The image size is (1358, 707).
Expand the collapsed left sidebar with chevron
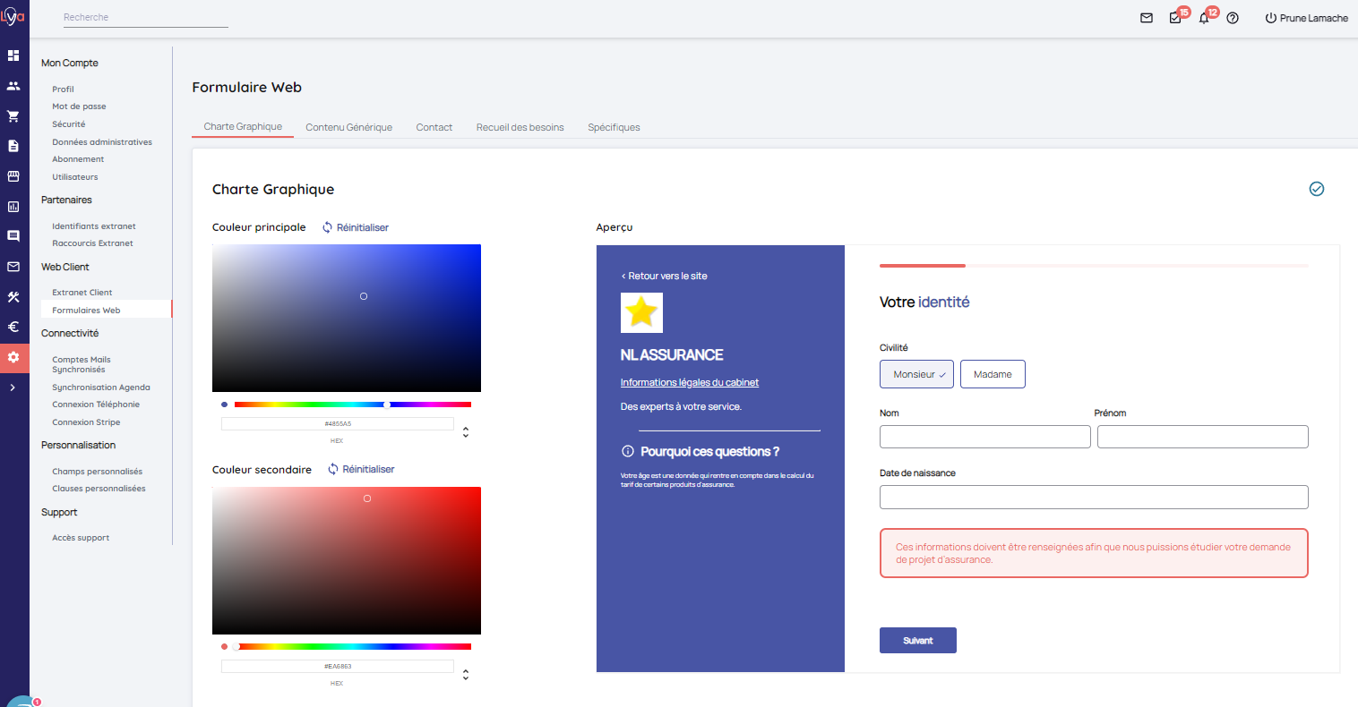click(x=13, y=388)
